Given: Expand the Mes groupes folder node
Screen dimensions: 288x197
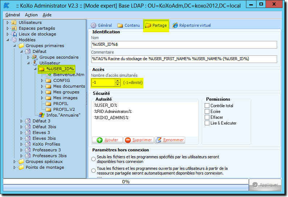Looking at the screenshot, I should [42, 92].
